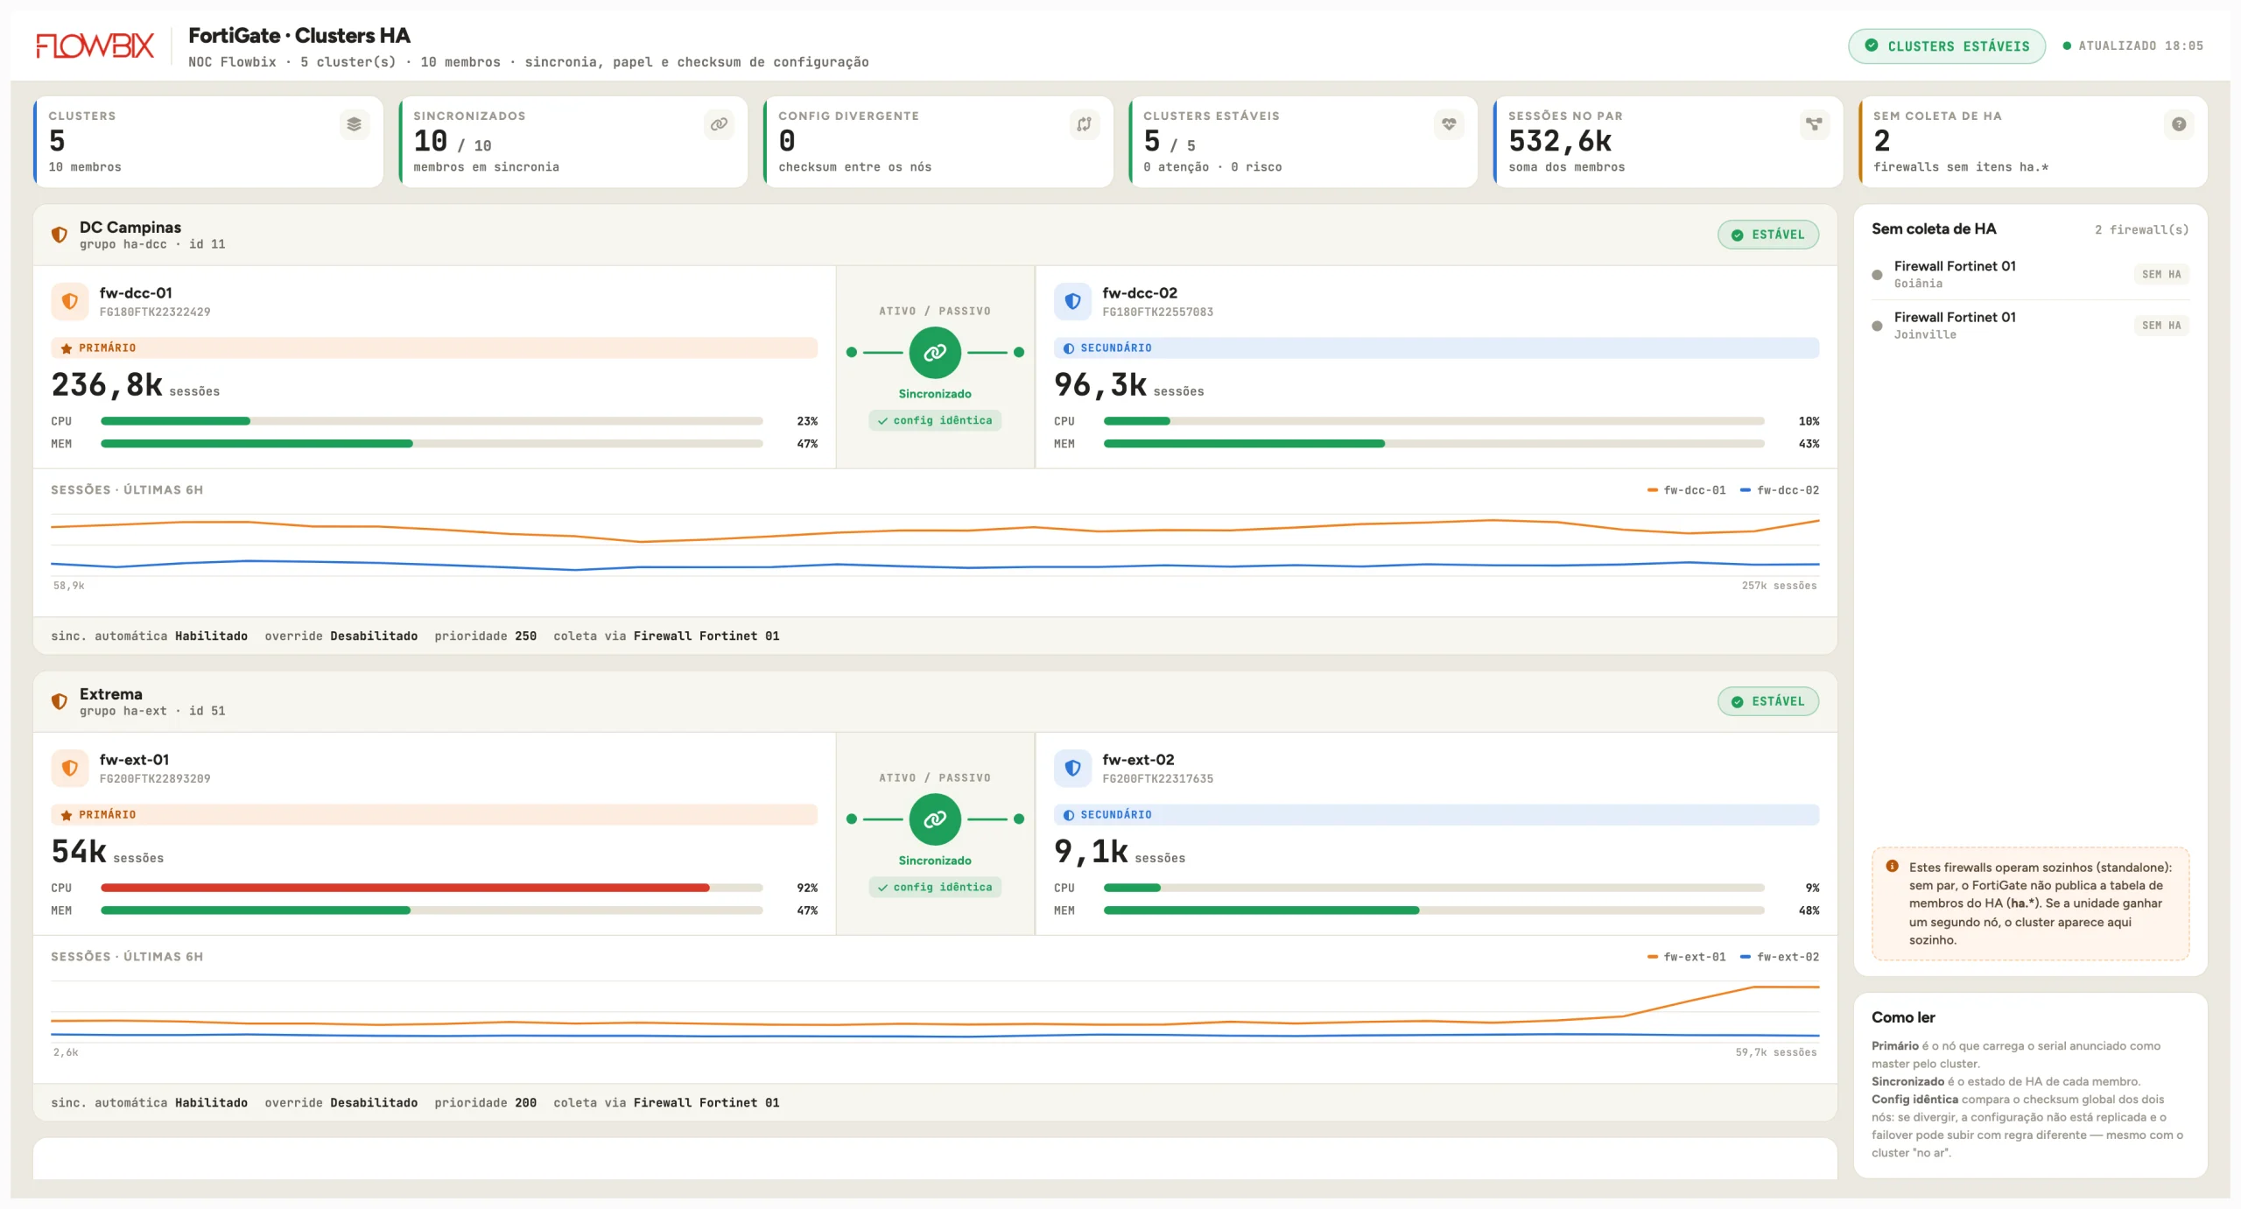Click the link icon in Sincronizados card
The width and height of the screenshot is (2241, 1209).
tap(719, 124)
